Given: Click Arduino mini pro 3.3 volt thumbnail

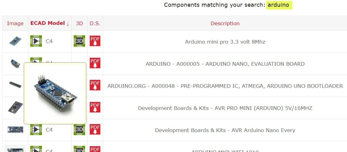Looking at the screenshot, I should tap(15, 41).
